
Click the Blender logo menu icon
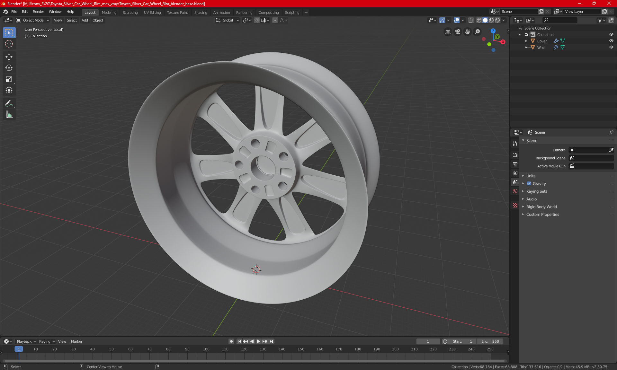pos(5,12)
